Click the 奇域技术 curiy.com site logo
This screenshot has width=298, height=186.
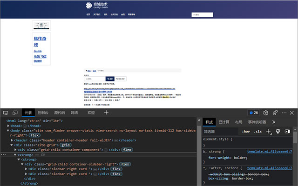[x=96, y=6]
